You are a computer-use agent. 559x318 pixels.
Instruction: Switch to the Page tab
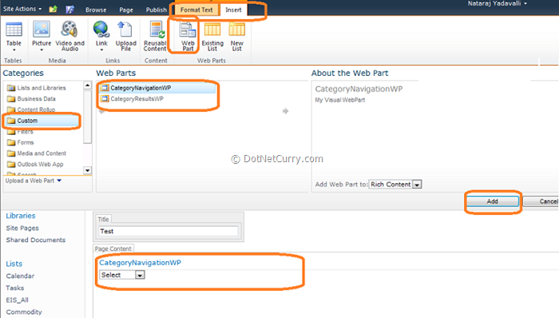coord(126,10)
